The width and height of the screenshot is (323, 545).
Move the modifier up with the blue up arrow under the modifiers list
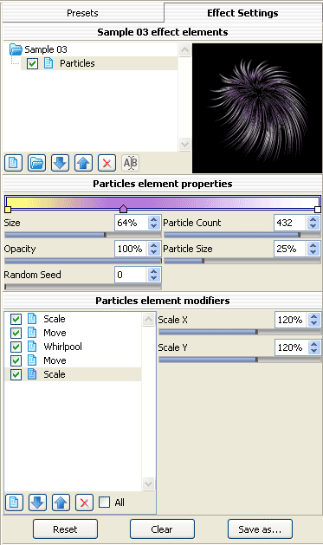point(61,503)
